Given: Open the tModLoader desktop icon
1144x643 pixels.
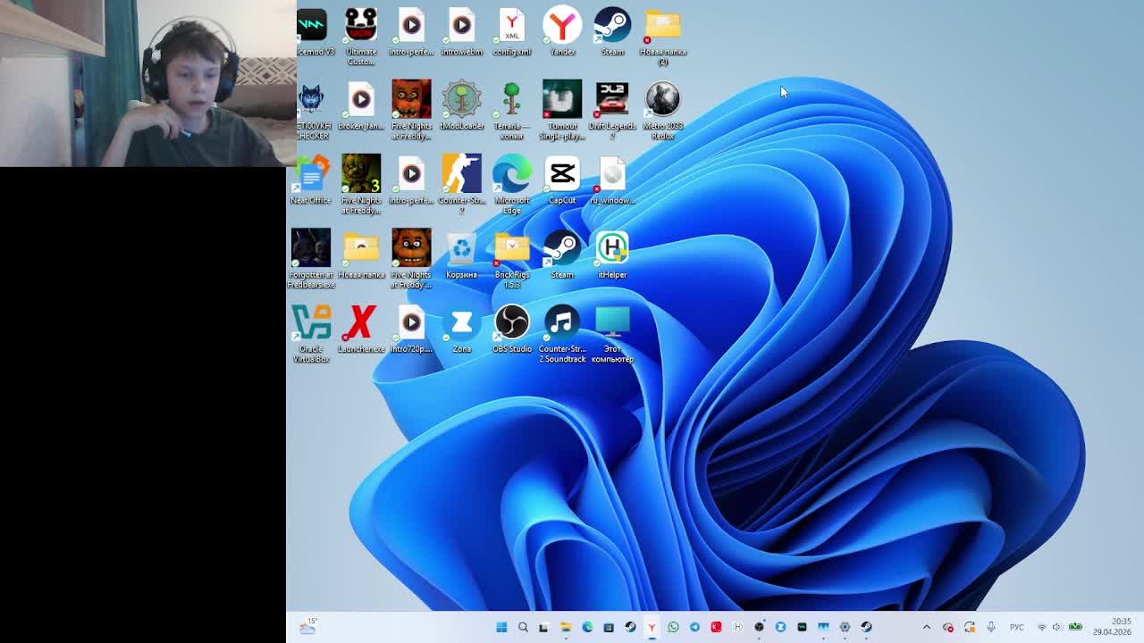Looking at the screenshot, I should pyautogui.click(x=461, y=107).
